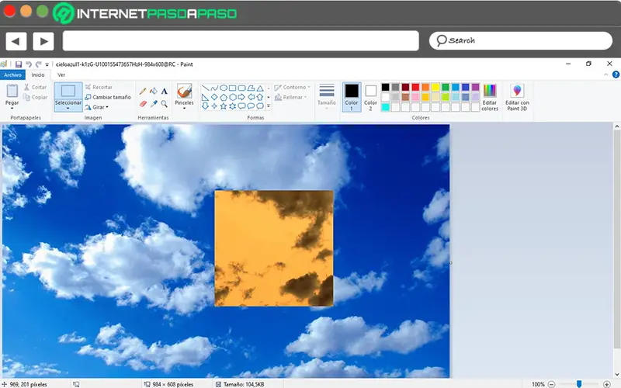Click the Redo arrow in quick access toolbar
The width and height of the screenshot is (621, 388).
pyautogui.click(x=38, y=64)
